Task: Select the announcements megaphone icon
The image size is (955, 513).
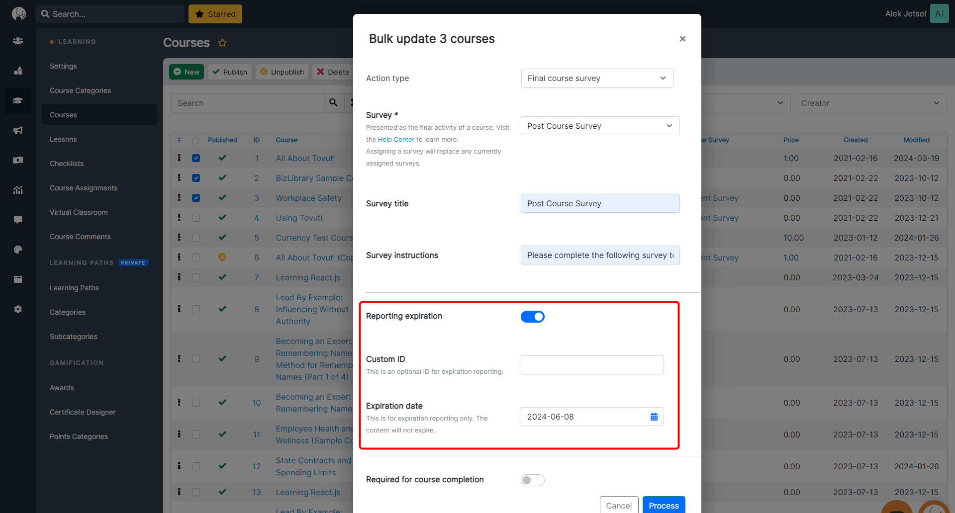Action: pyautogui.click(x=18, y=130)
